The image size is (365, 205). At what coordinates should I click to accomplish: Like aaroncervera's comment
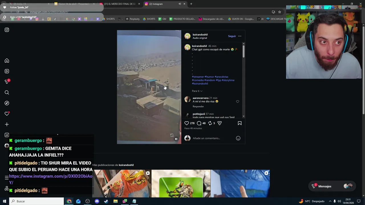coord(238,102)
